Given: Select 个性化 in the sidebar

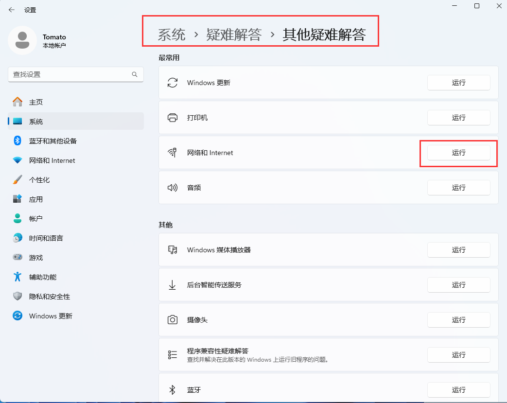Looking at the screenshot, I should coord(39,180).
